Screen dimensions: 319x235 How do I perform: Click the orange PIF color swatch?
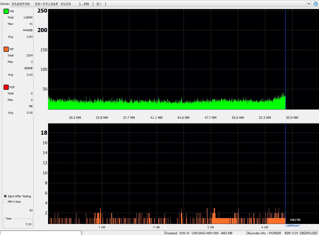(6, 49)
